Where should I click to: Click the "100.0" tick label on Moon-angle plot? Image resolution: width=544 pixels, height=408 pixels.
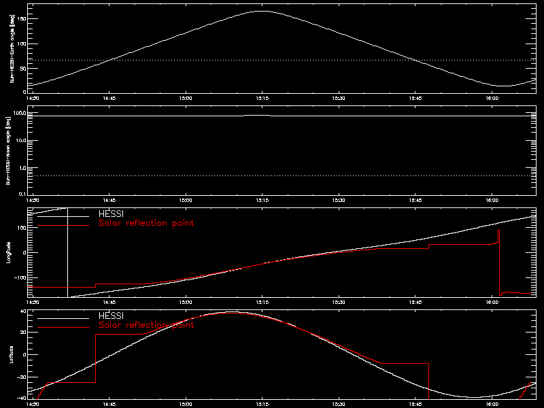(20, 114)
